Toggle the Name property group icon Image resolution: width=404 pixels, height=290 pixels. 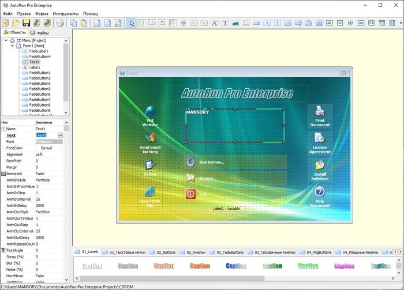(3, 129)
